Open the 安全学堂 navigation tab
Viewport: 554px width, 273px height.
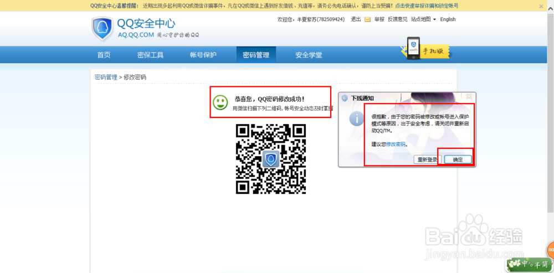tap(309, 55)
